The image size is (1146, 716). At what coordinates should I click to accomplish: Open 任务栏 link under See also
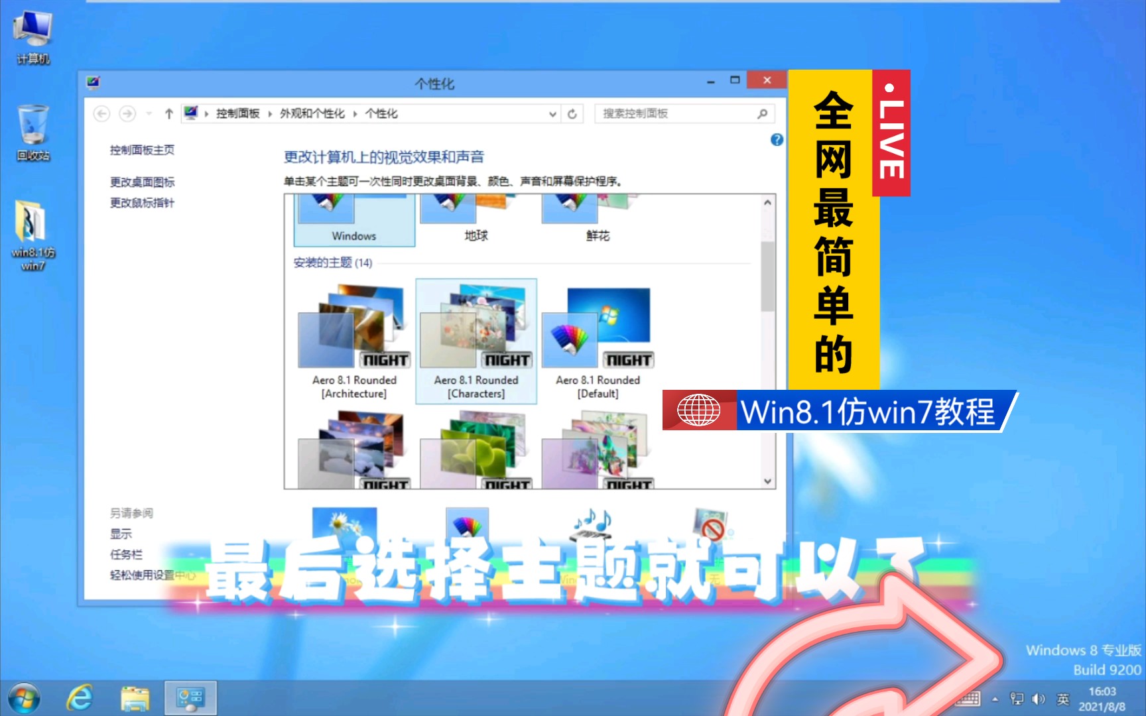(126, 554)
